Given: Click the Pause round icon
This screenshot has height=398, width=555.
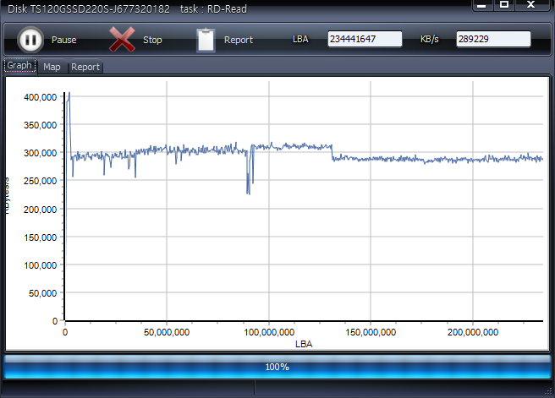Looking at the screenshot, I should pyautogui.click(x=30, y=40).
